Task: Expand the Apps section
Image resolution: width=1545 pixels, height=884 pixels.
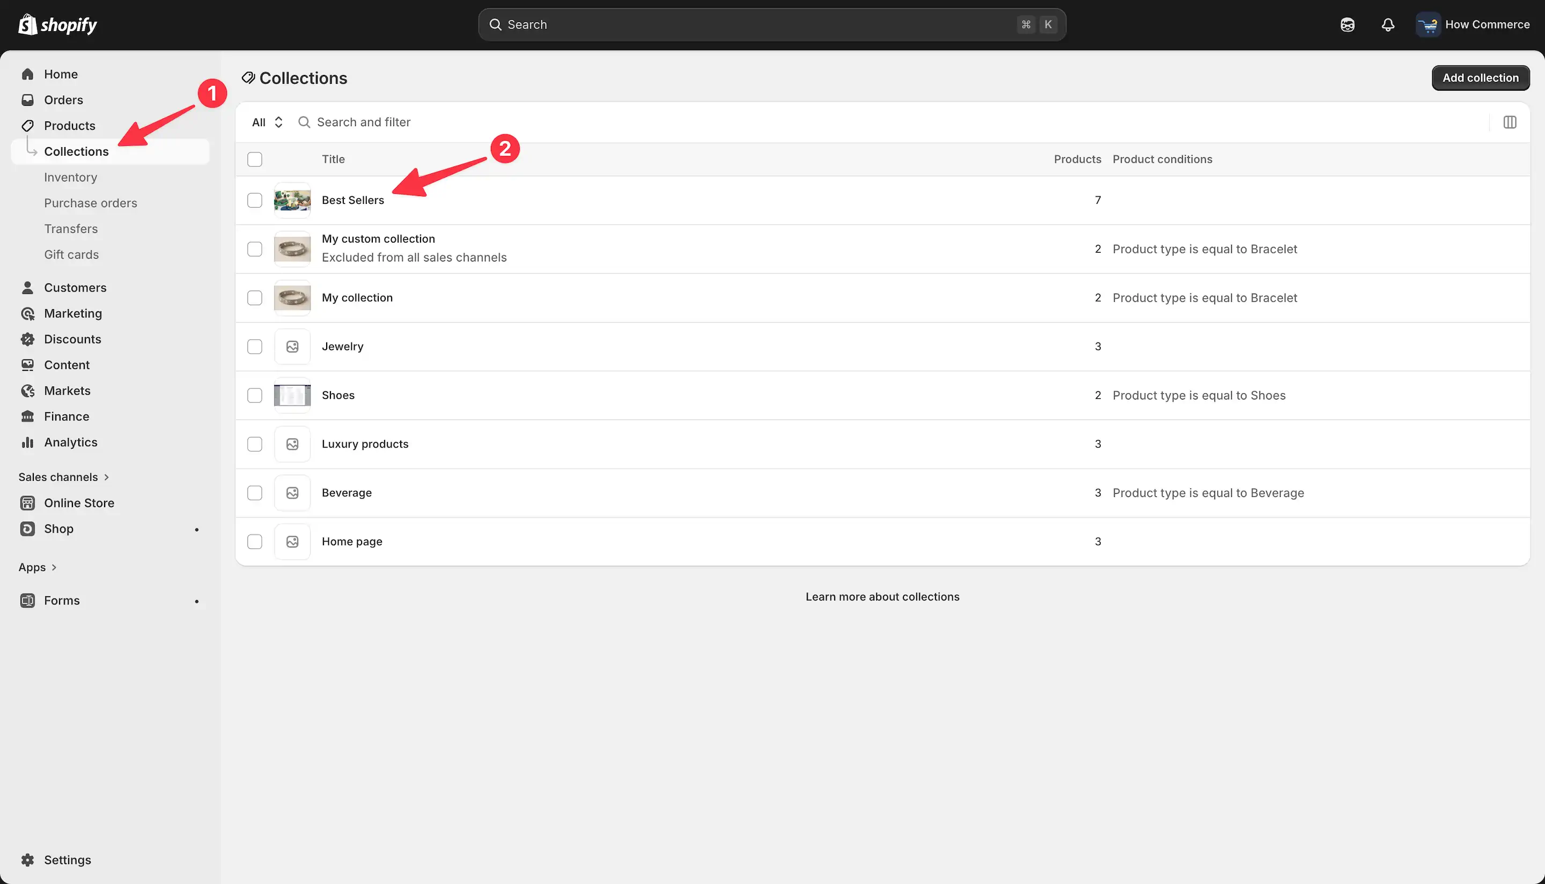Action: click(38, 567)
